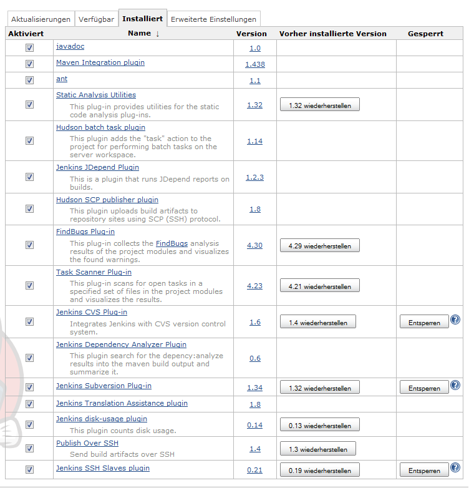
Task: Restore Static Analysis Utilities to version 1.32
Action: [x=319, y=105]
